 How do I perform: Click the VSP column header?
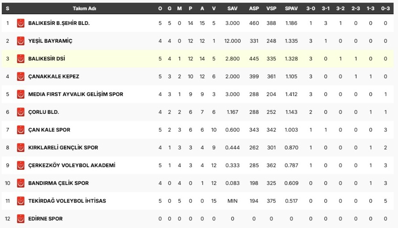tap(271, 8)
